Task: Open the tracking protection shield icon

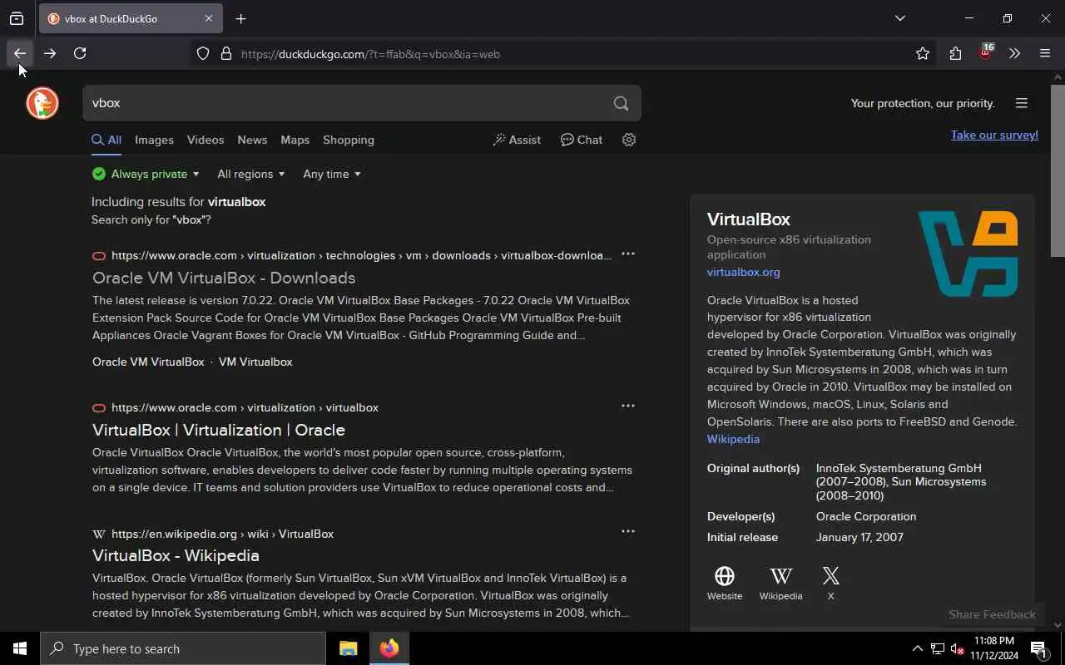Action: tap(203, 54)
